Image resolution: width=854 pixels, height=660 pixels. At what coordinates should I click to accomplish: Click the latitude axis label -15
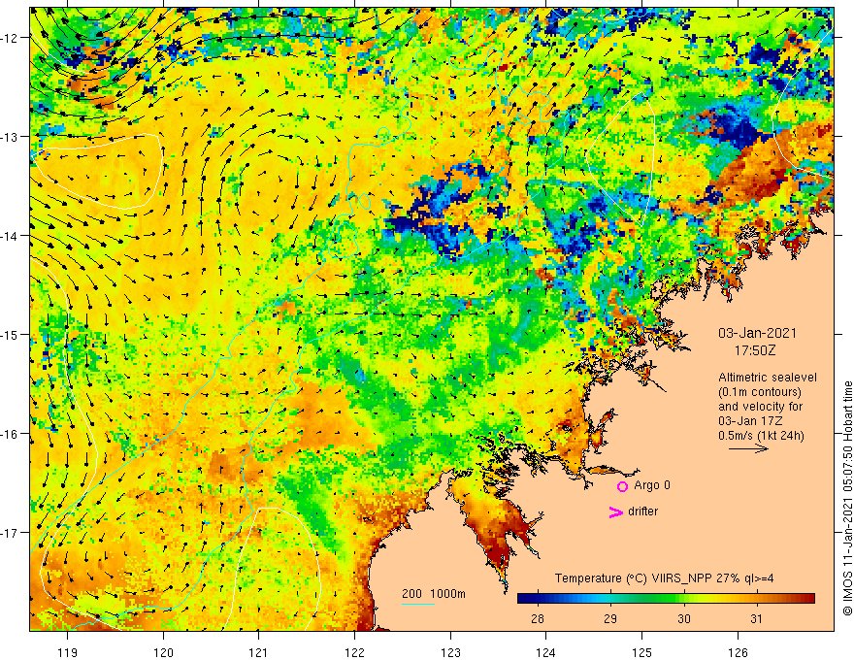[10, 335]
